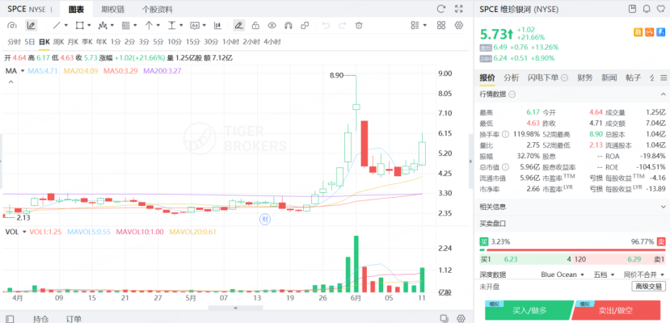670x323 pixels.
Task: Open the quote panel tab list menu
Action: tap(664, 78)
